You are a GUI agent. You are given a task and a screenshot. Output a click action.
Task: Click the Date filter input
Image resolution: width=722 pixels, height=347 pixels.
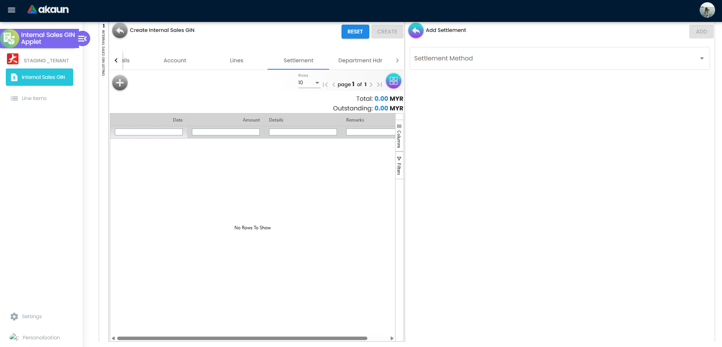click(x=149, y=132)
